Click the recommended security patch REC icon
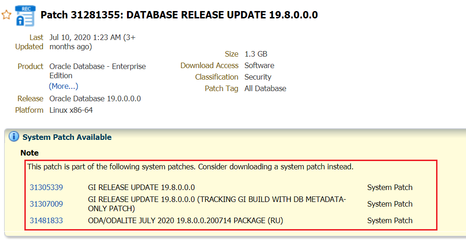Viewport: 466px width, 248px height. click(x=25, y=16)
